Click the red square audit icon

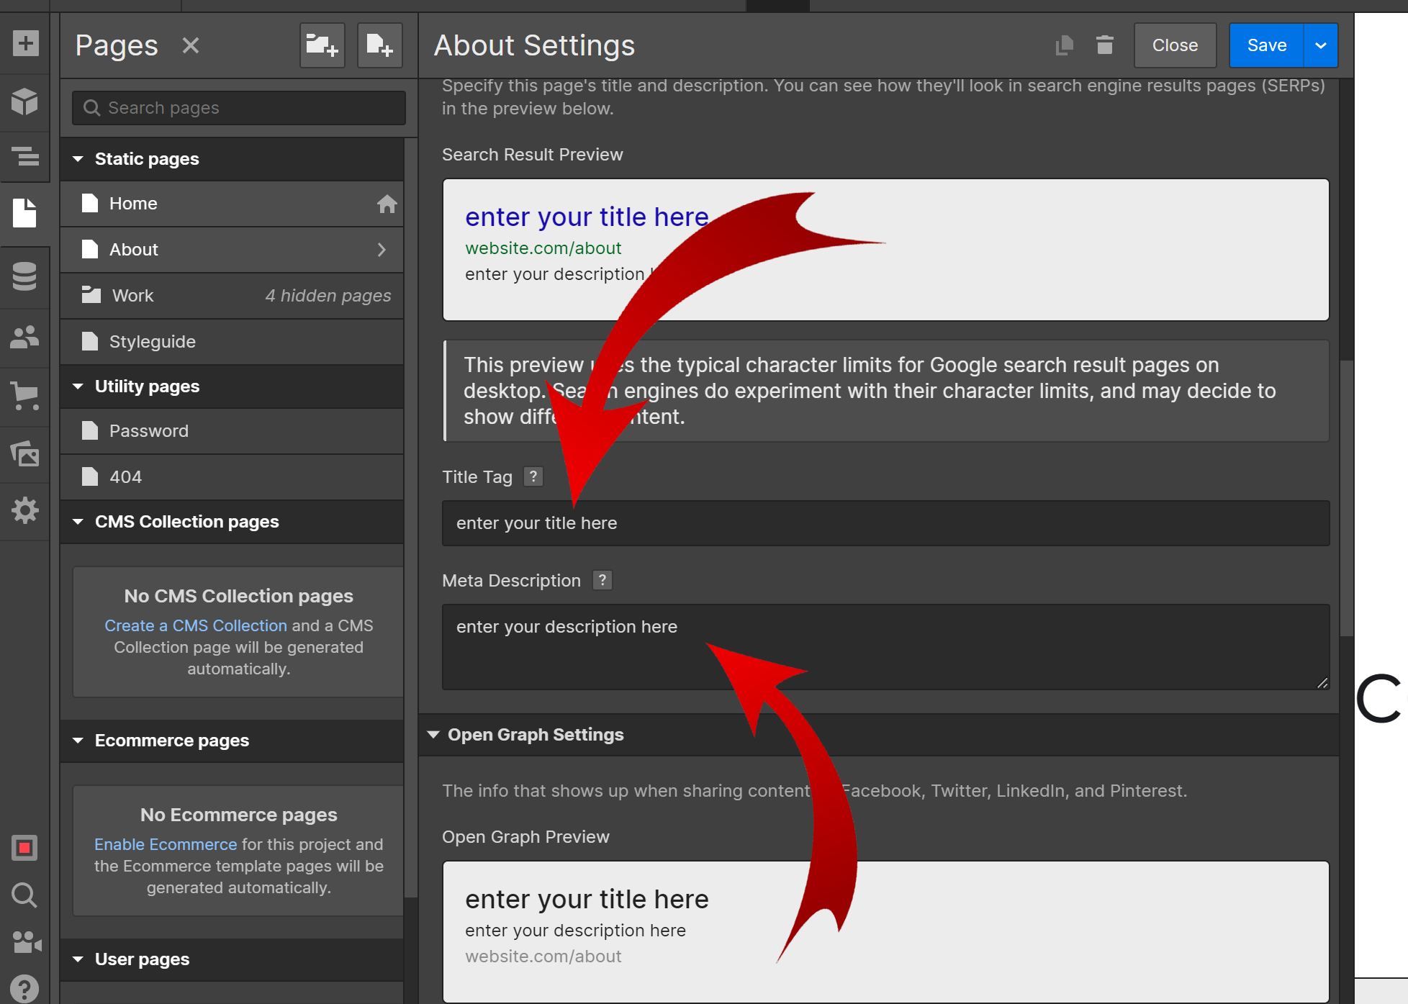click(25, 848)
